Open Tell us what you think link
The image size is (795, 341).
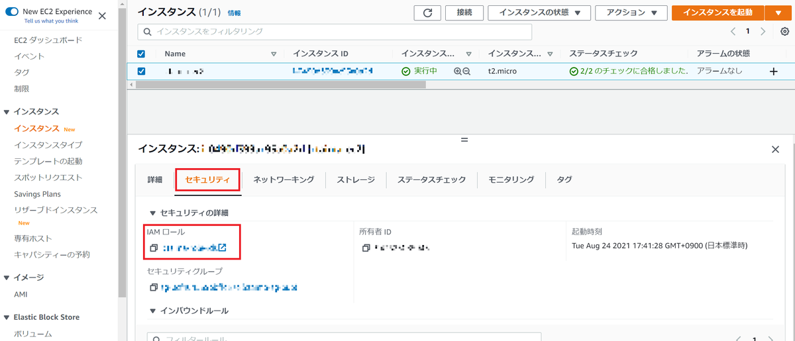pos(50,21)
